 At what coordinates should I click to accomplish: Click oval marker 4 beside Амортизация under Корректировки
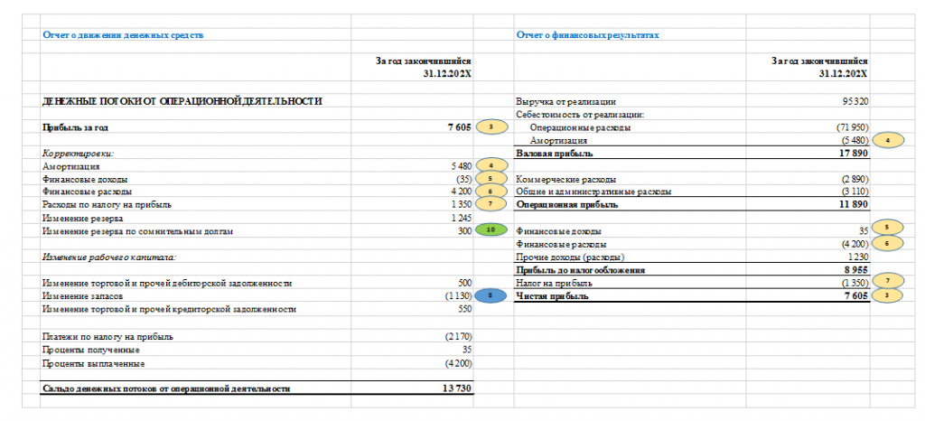491,166
